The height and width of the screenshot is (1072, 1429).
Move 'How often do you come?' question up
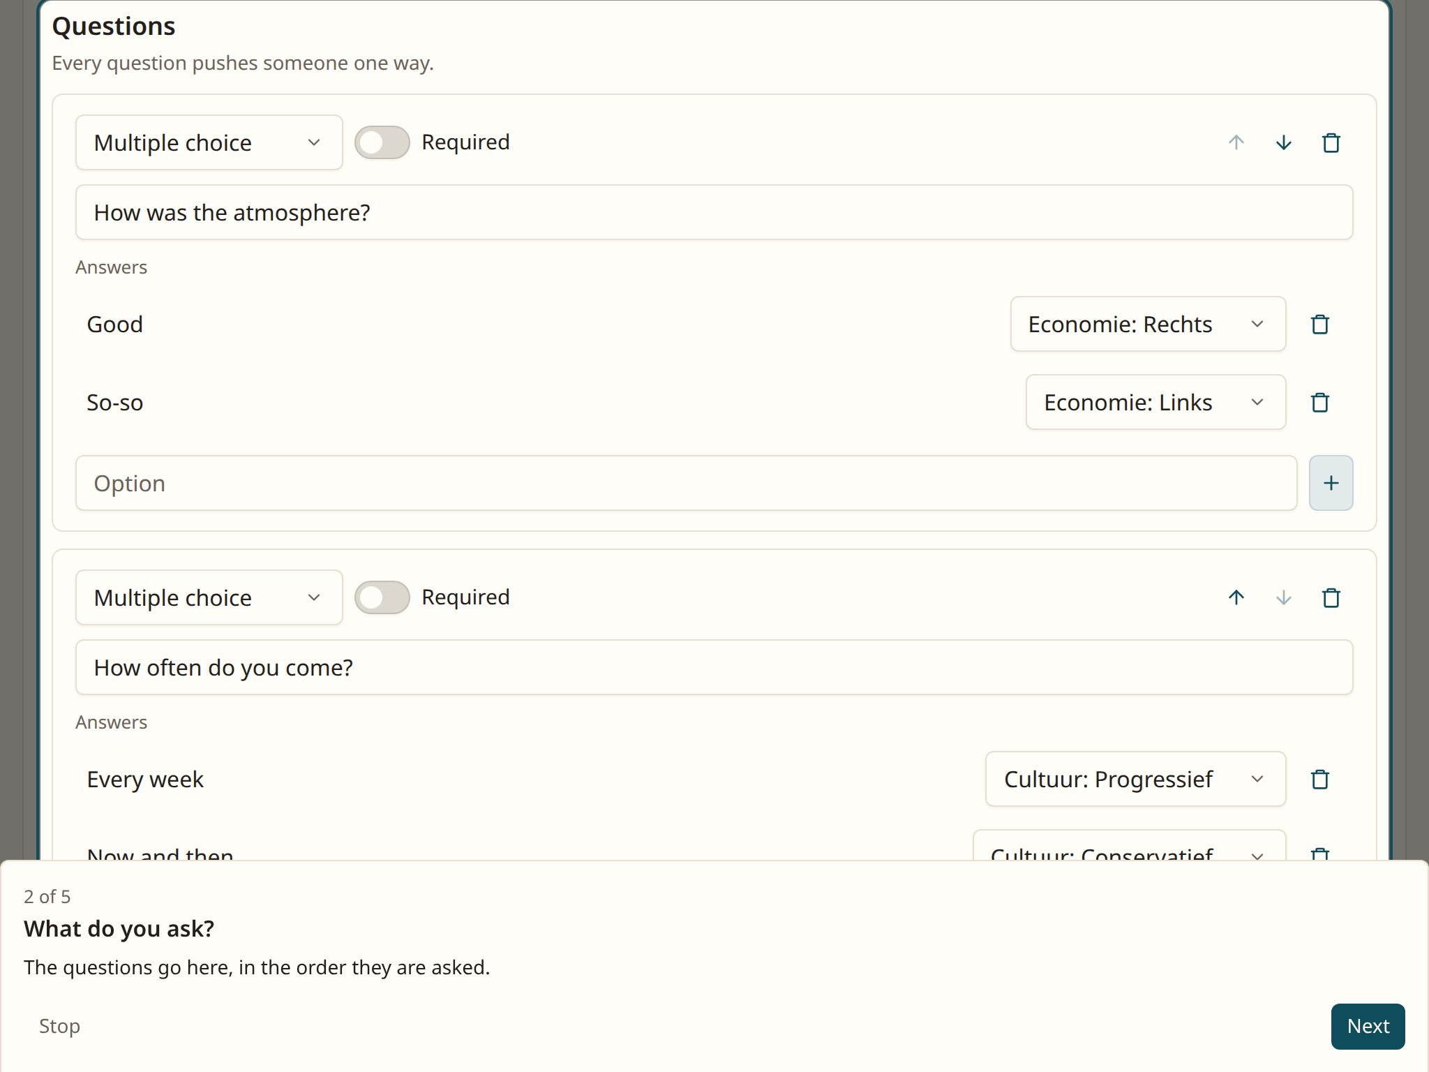coord(1236,597)
